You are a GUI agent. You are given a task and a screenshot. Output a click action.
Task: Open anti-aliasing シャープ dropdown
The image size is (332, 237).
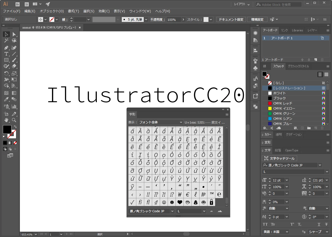(x=318, y=232)
